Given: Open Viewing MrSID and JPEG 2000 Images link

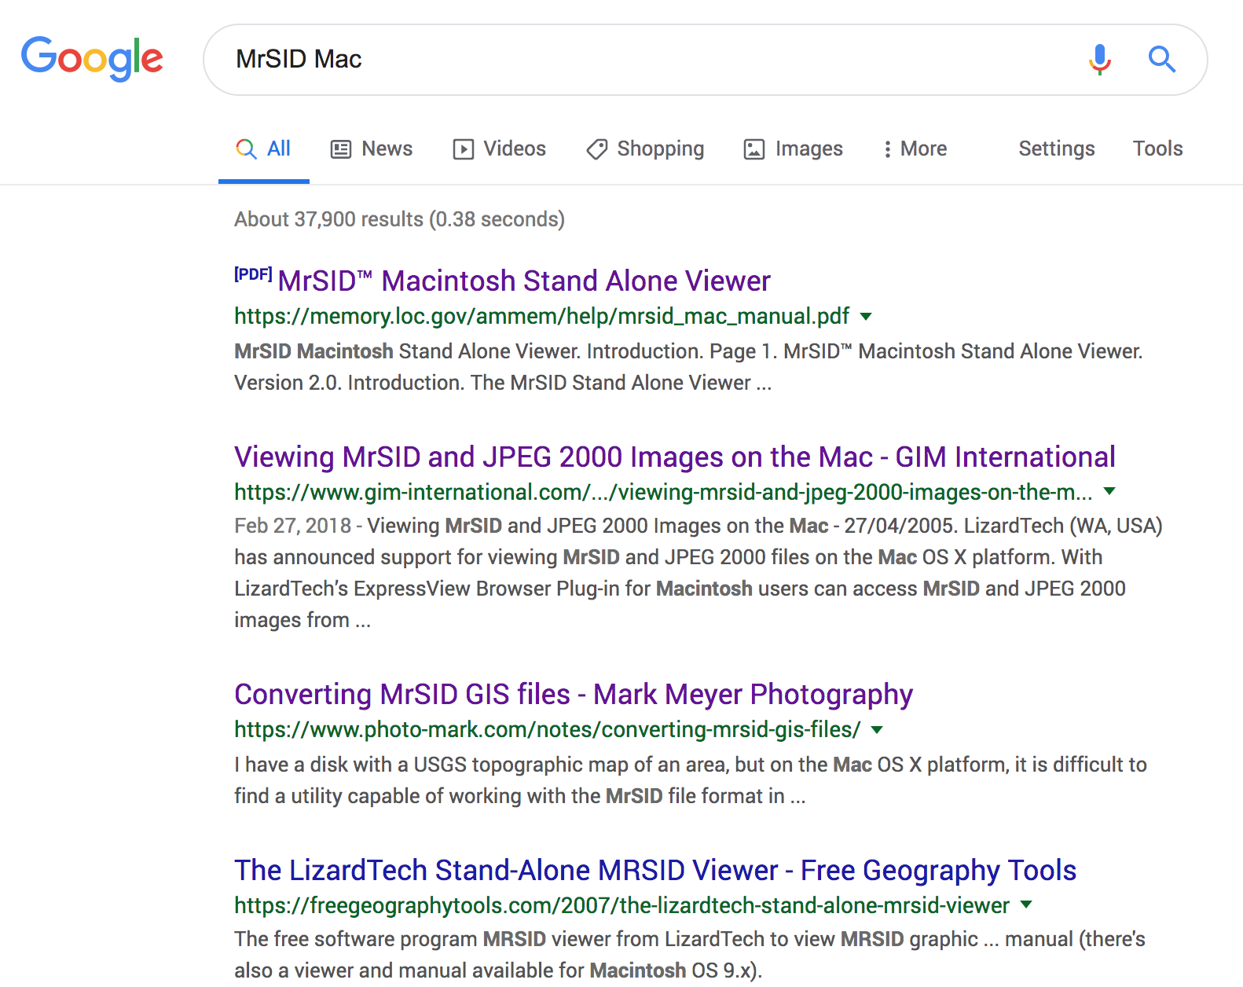Looking at the screenshot, I should pyautogui.click(x=675, y=457).
